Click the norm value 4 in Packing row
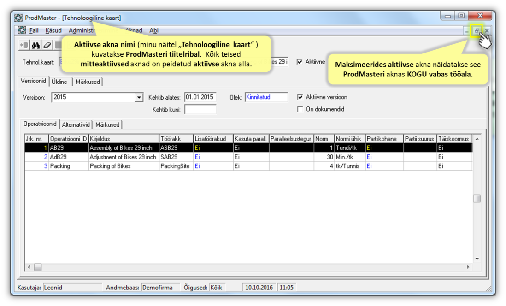Screen dimensions: 506x306 (x=324, y=166)
